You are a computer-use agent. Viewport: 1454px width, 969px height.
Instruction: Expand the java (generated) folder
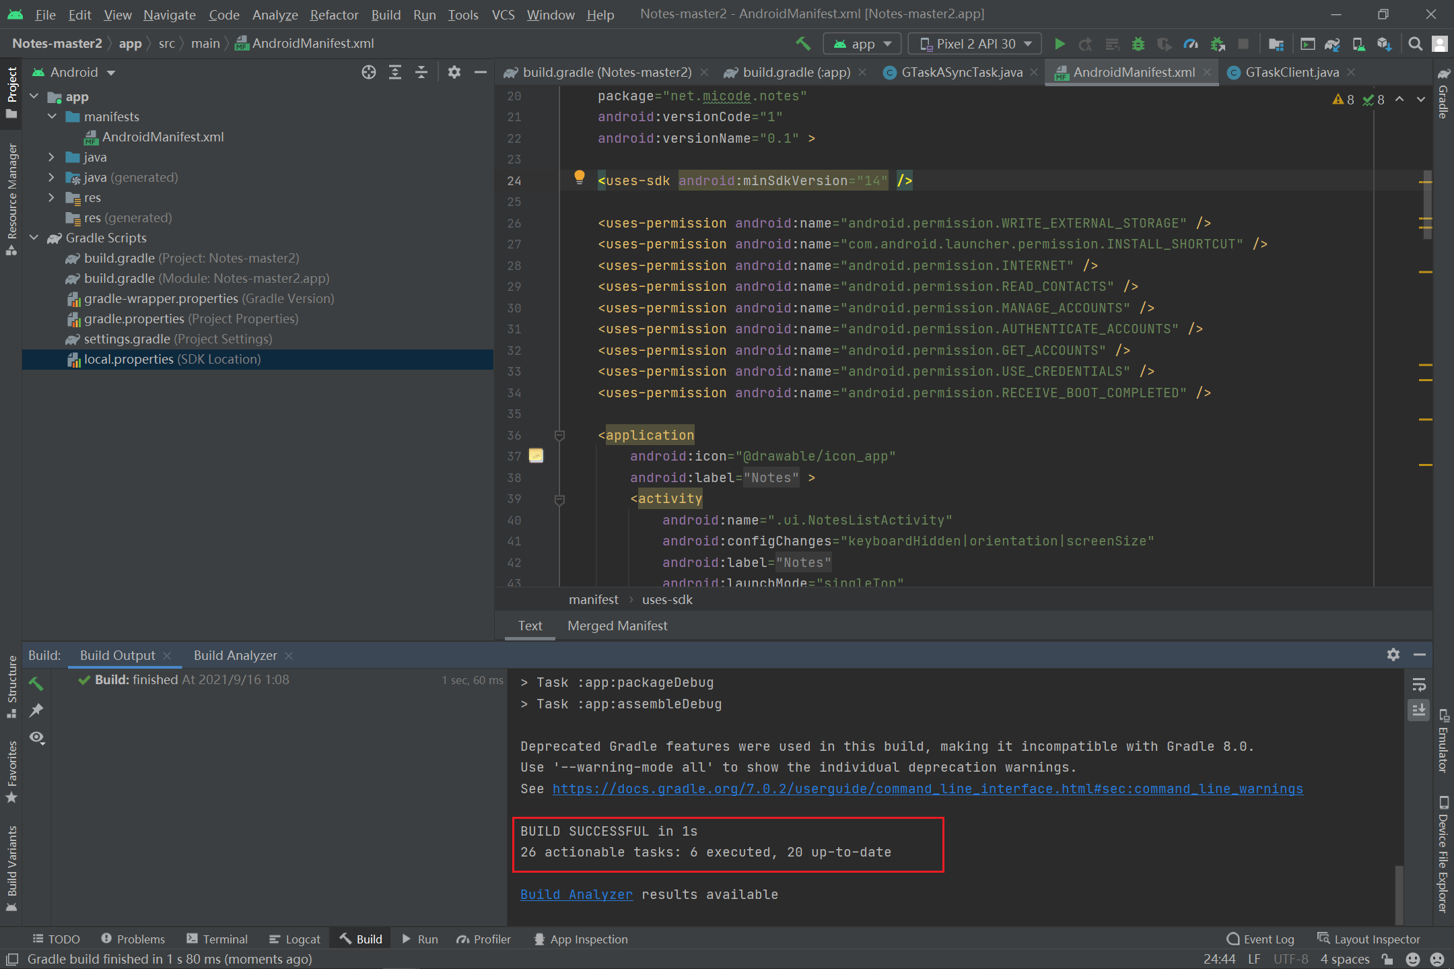coord(52,177)
